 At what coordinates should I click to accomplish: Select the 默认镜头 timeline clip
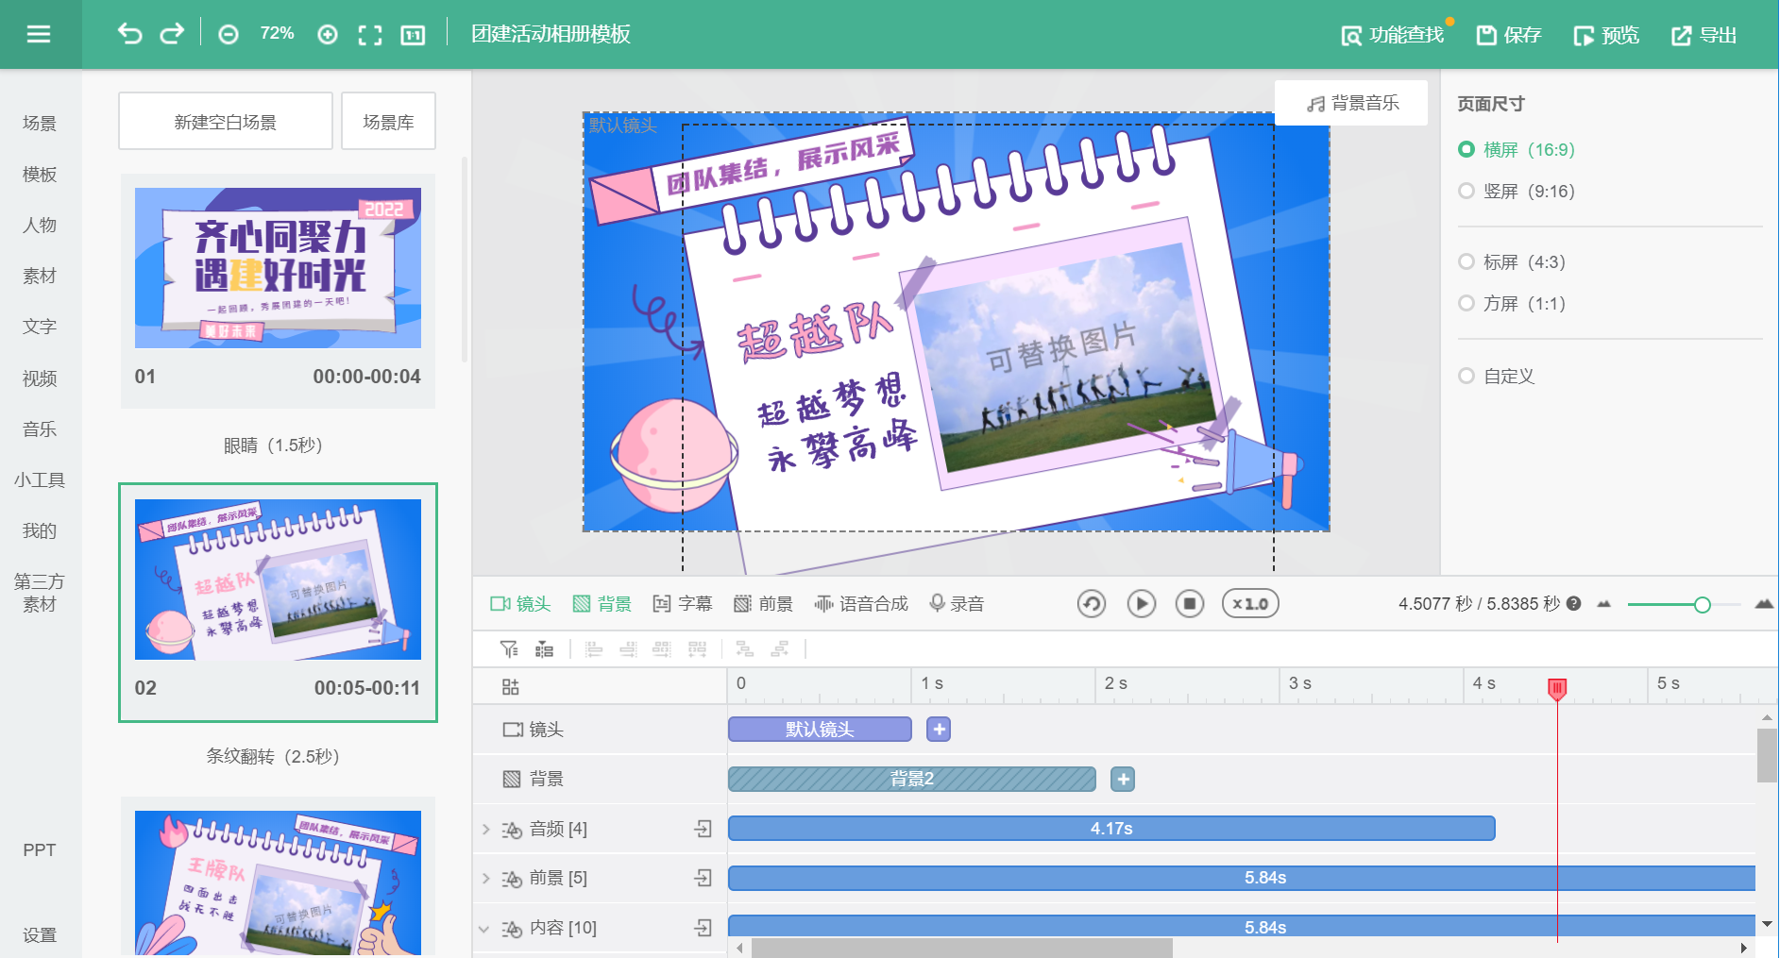coord(820,730)
